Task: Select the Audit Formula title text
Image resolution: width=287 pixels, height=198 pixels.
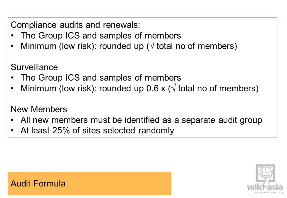Action: click(38, 183)
